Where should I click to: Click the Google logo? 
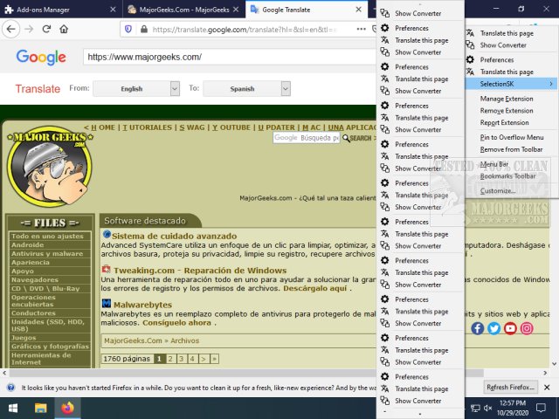tap(41, 57)
